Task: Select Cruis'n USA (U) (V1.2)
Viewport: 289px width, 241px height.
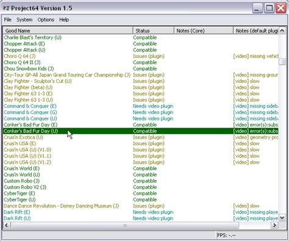Action: click(27, 162)
